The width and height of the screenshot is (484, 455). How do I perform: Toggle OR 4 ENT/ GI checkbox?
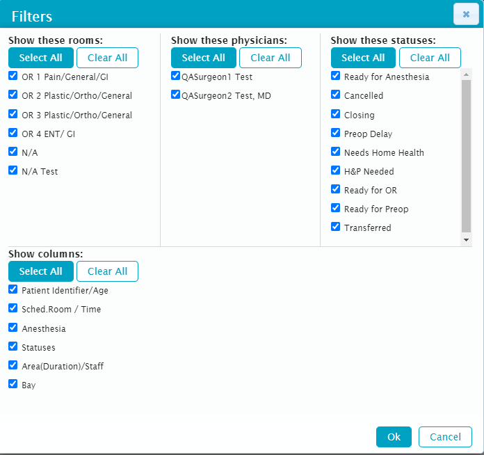click(13, 133)
